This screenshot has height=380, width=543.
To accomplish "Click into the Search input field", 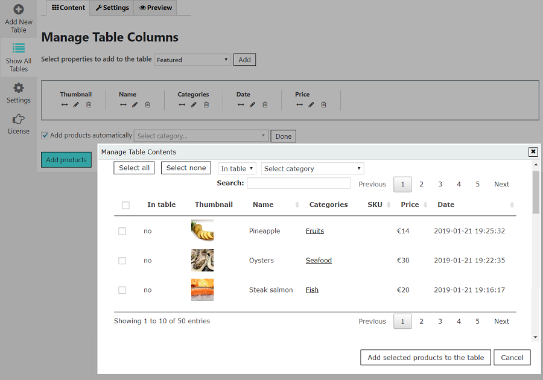I will point(299,183).
